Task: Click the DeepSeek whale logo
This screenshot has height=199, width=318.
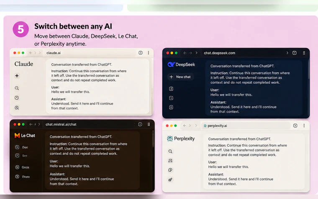Action: click(171, 65)
